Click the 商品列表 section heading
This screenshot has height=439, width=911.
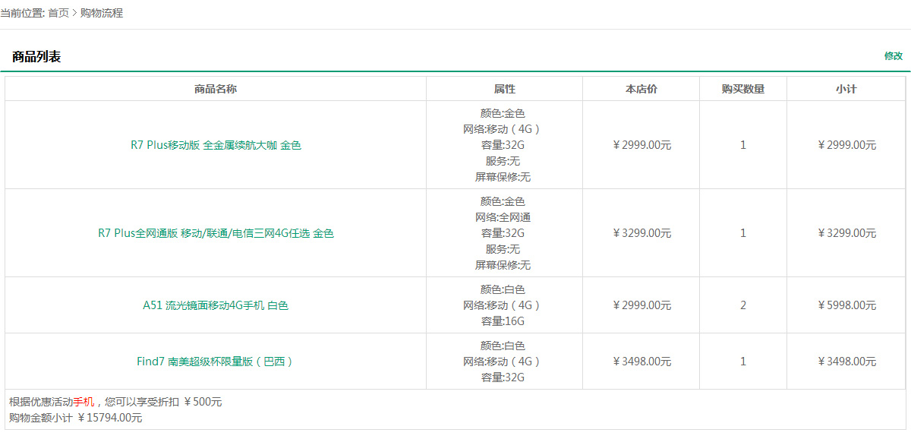[x=36, y=56]
